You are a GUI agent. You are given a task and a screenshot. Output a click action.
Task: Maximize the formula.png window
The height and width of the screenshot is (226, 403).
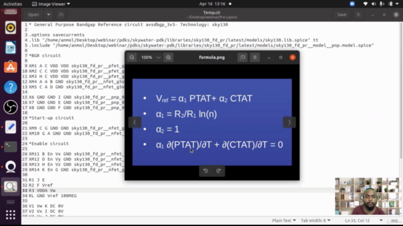click(x=281, y=57)
